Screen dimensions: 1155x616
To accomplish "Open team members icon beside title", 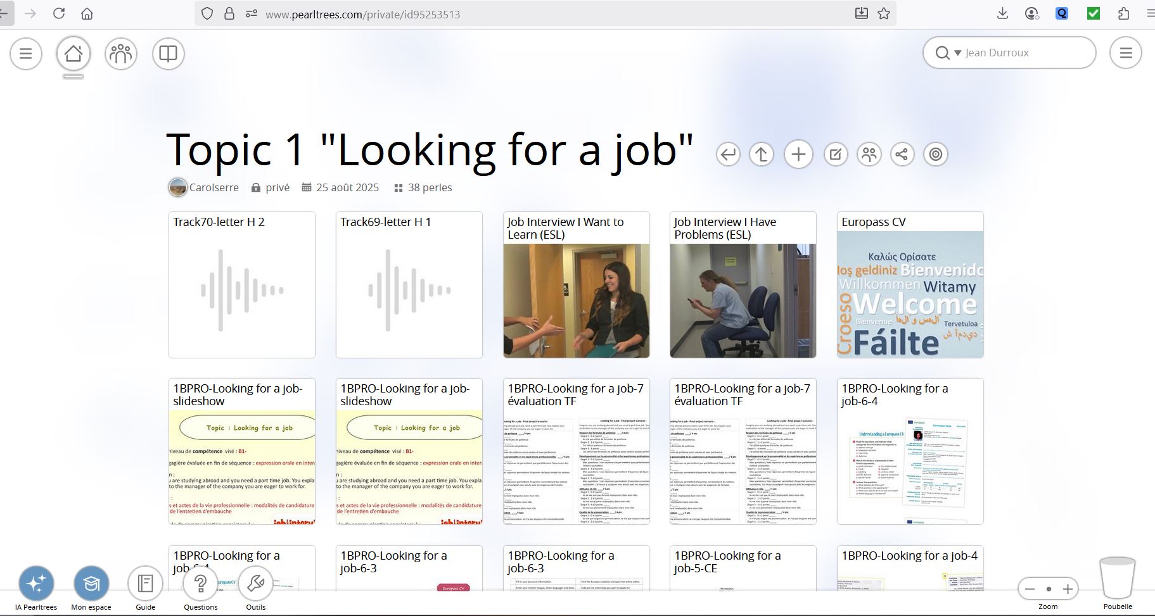I will (x=869, y=154).
